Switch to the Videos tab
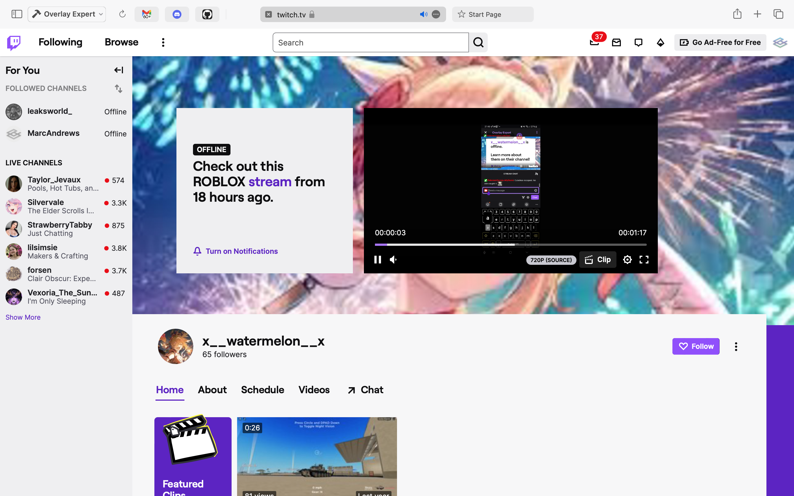The height and width of the screenshot is (496, 794). (314, 390)
